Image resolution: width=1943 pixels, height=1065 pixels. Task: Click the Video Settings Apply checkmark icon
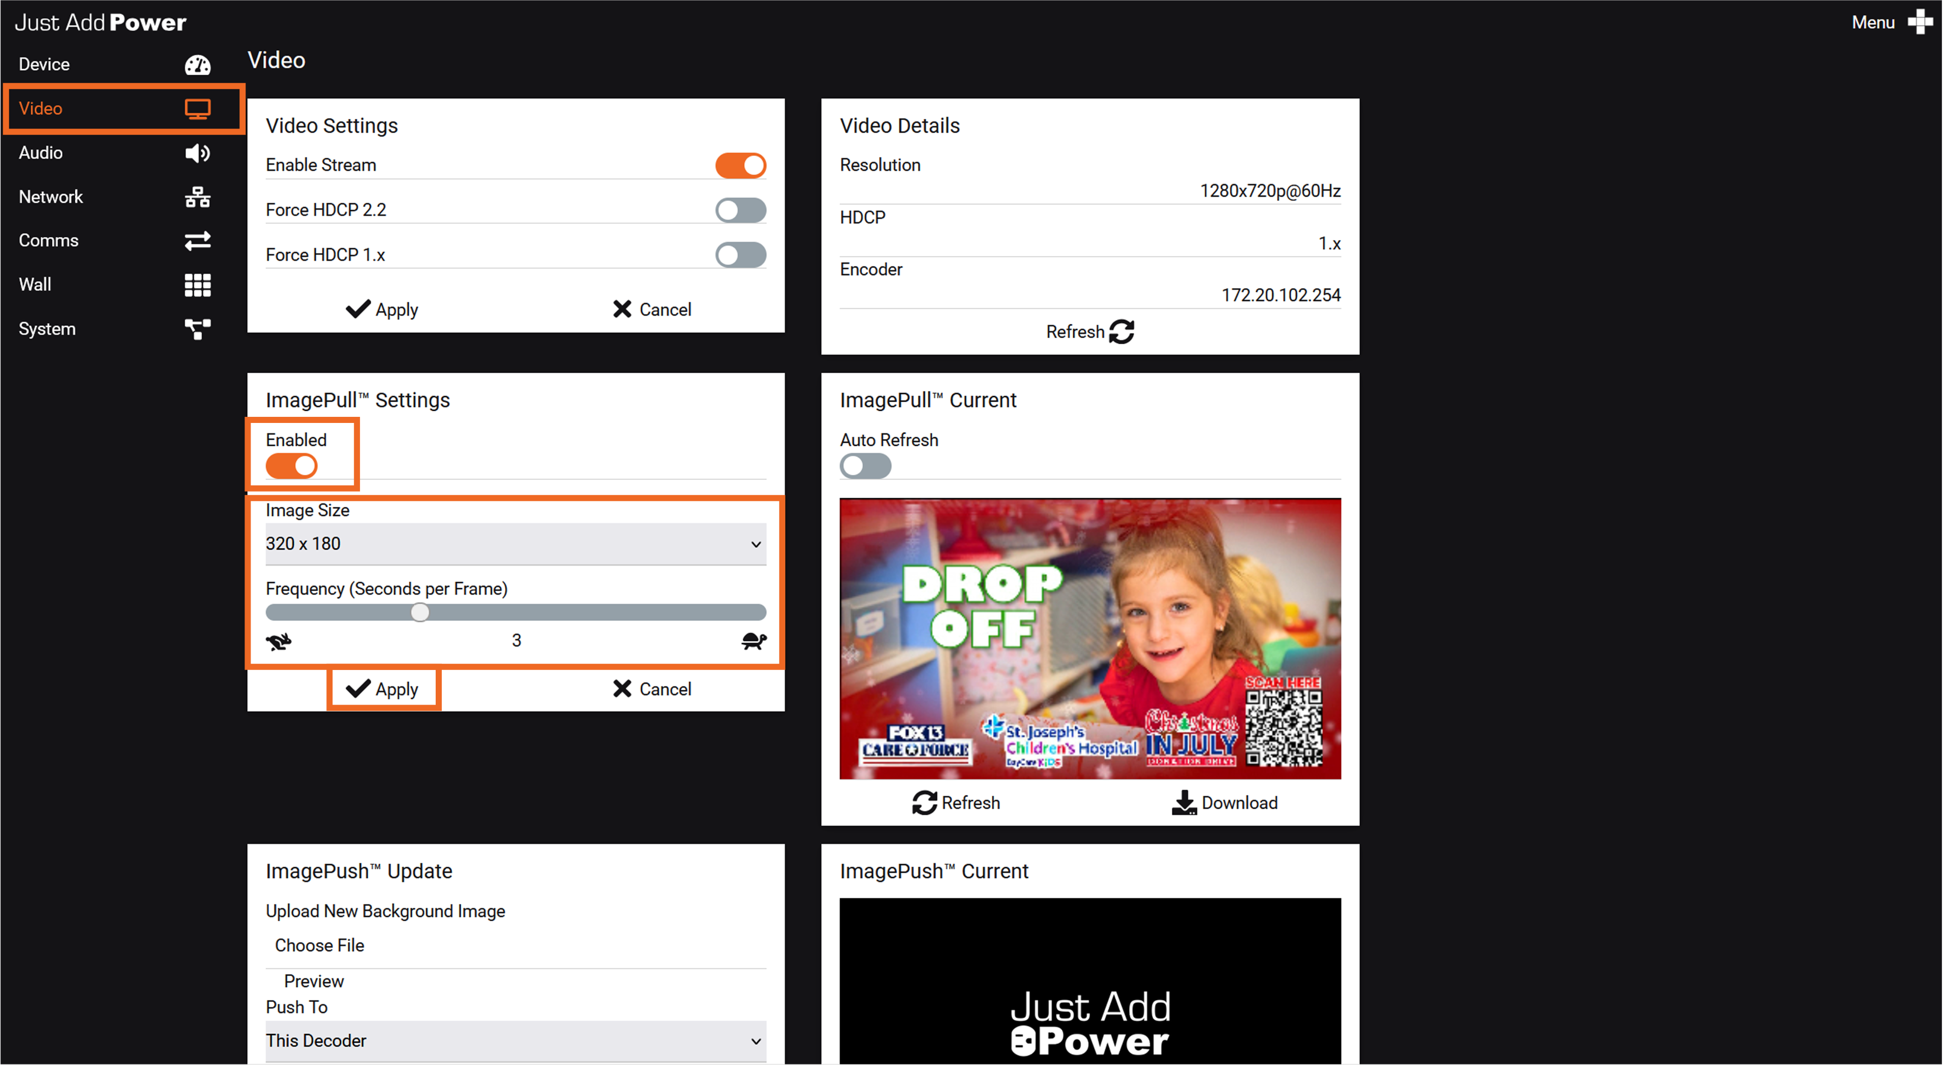358,309
